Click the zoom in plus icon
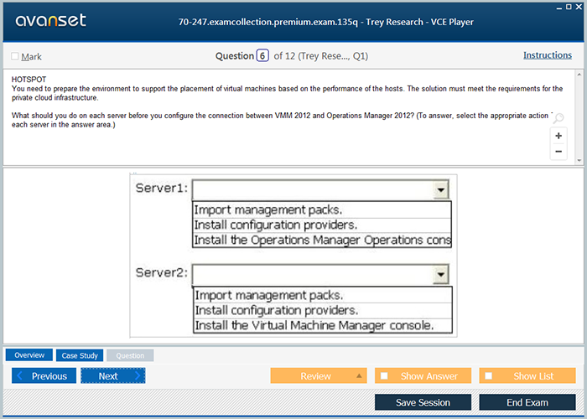The image size is (587, 419). click(x=558, y=136)
